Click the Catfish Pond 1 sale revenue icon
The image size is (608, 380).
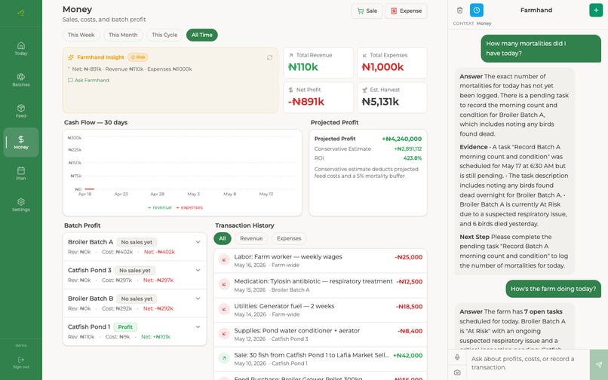[x=224, y=358]
